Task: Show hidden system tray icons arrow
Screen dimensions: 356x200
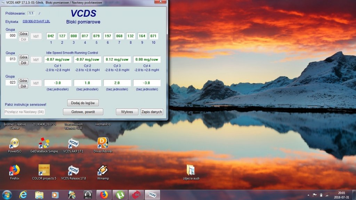Action: [x=308, y=195]
